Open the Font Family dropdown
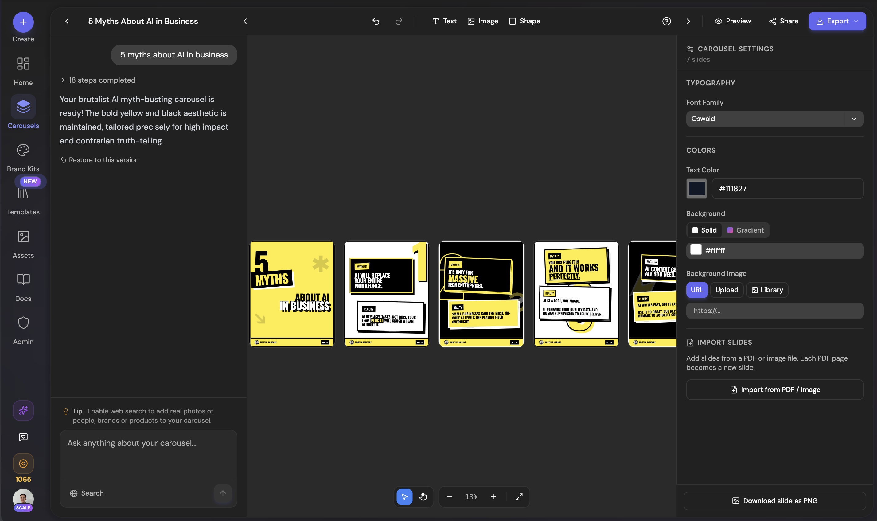Image resolution: width=877 pixels, height=521 pixels. pos(774,118)
